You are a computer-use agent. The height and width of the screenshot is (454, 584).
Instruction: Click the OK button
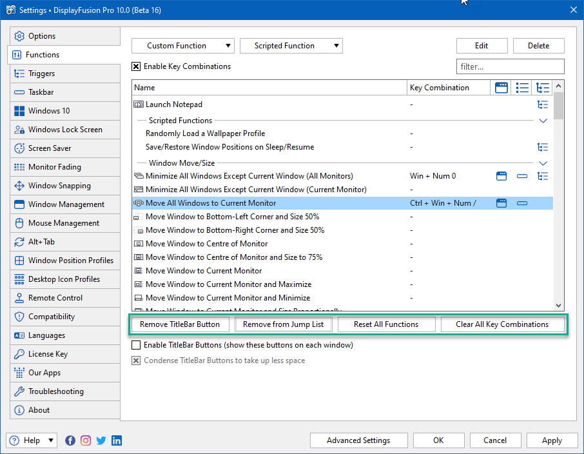(439, 440)
